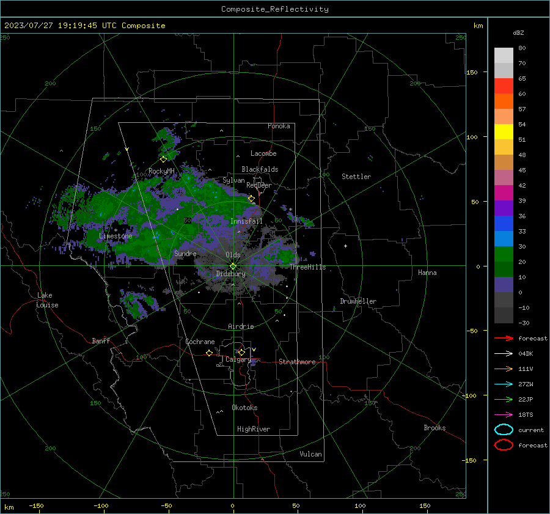
Task: Click the Drumheller city label
Action: tap(358, 301)
